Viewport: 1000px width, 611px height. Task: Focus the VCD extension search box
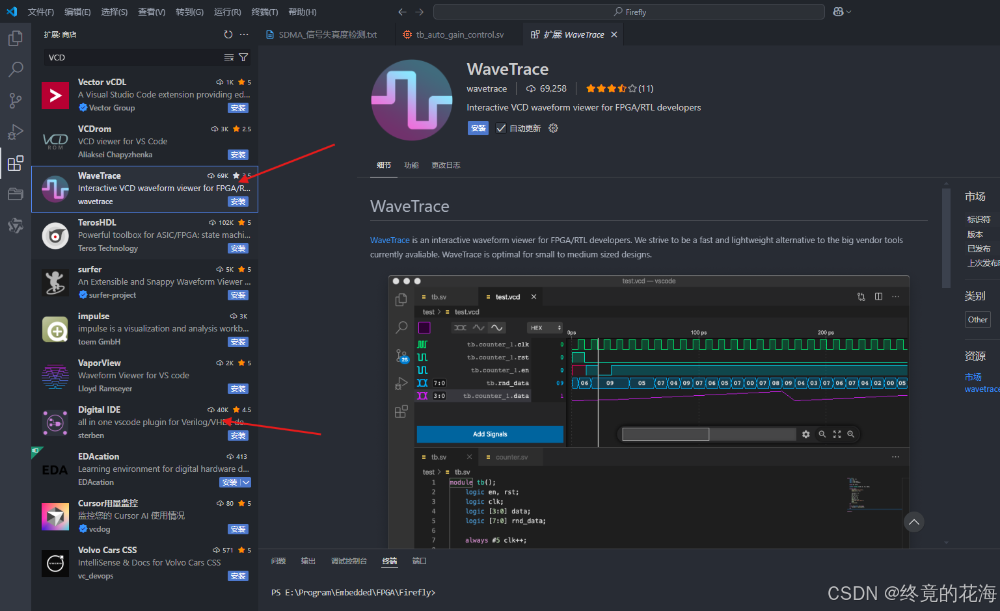click(133, 57)
